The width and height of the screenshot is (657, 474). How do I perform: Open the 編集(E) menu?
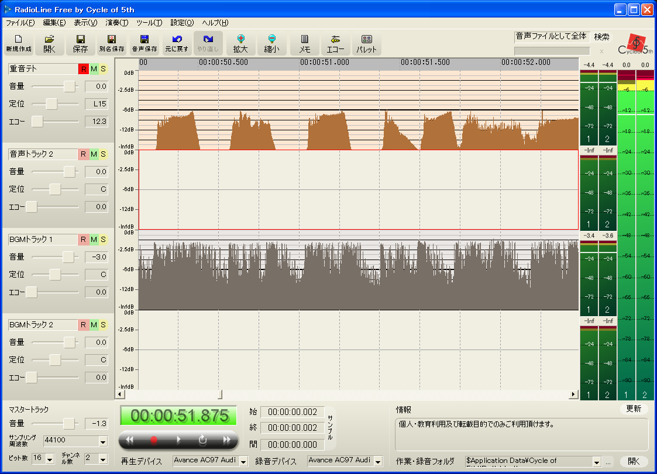pyautogui.click(x=54, y=23)
